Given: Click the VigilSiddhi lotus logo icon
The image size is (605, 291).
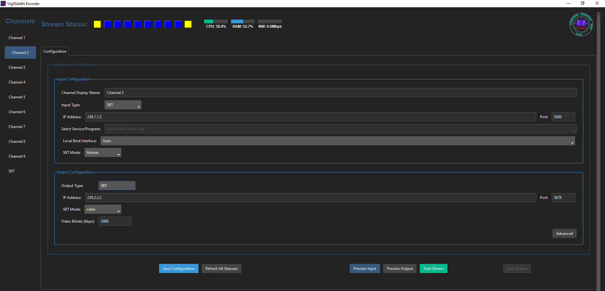Looking at the screenshot, I should pyautogui.click(x=581, y=24).
